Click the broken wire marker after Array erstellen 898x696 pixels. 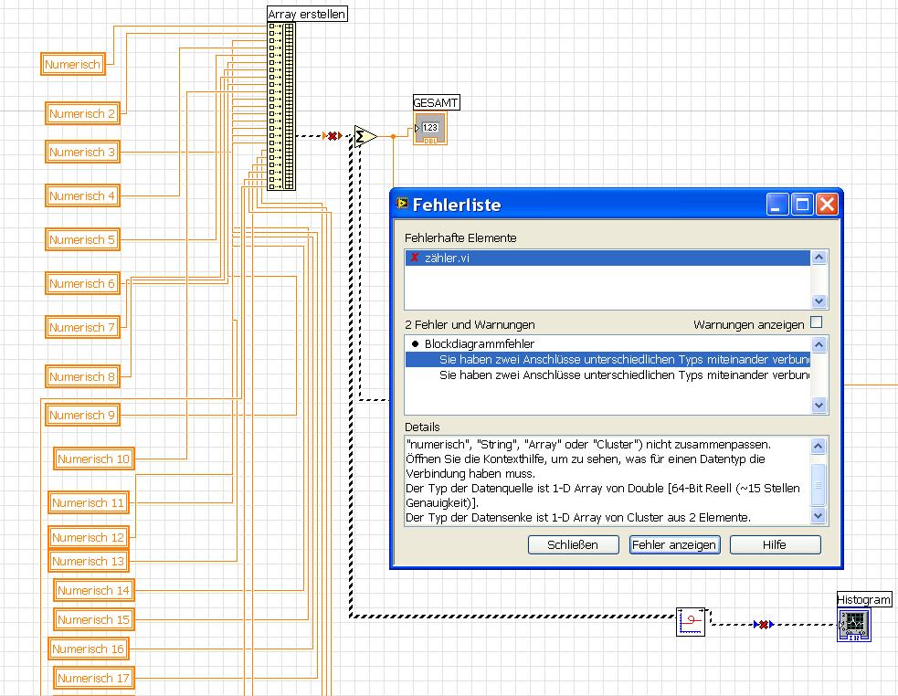[333, 136]
